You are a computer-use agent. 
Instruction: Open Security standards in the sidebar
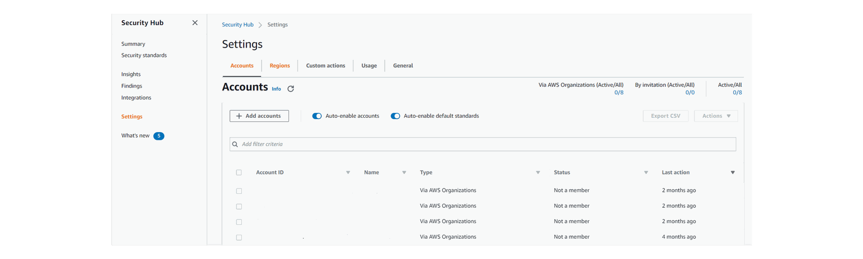click(144, 55)
